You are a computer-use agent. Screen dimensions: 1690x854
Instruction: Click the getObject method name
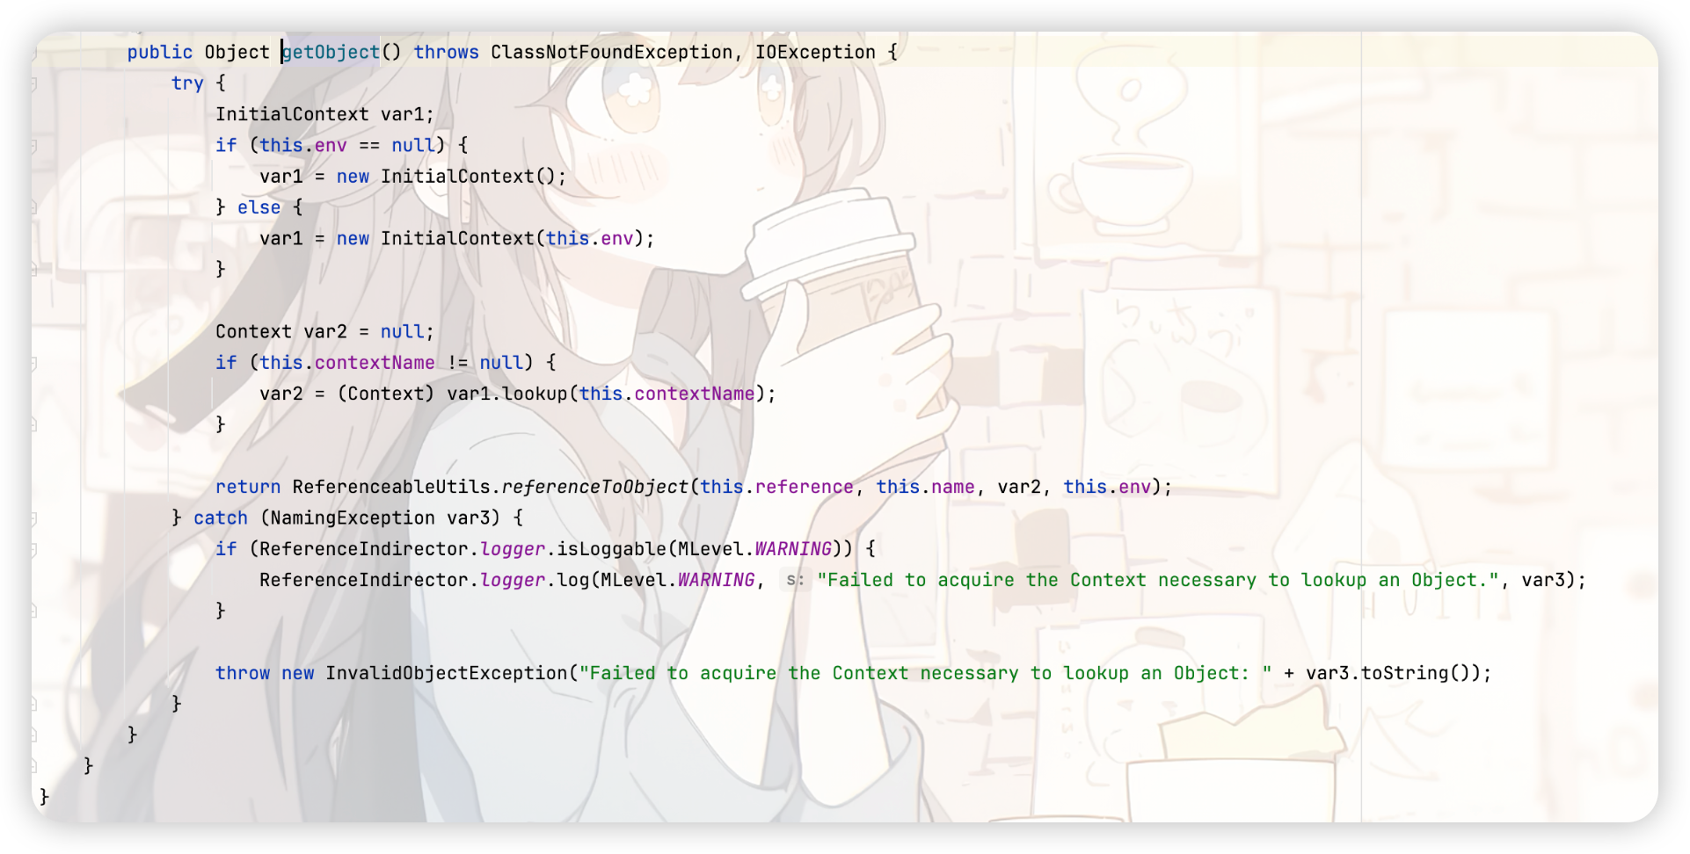[331, 53]
